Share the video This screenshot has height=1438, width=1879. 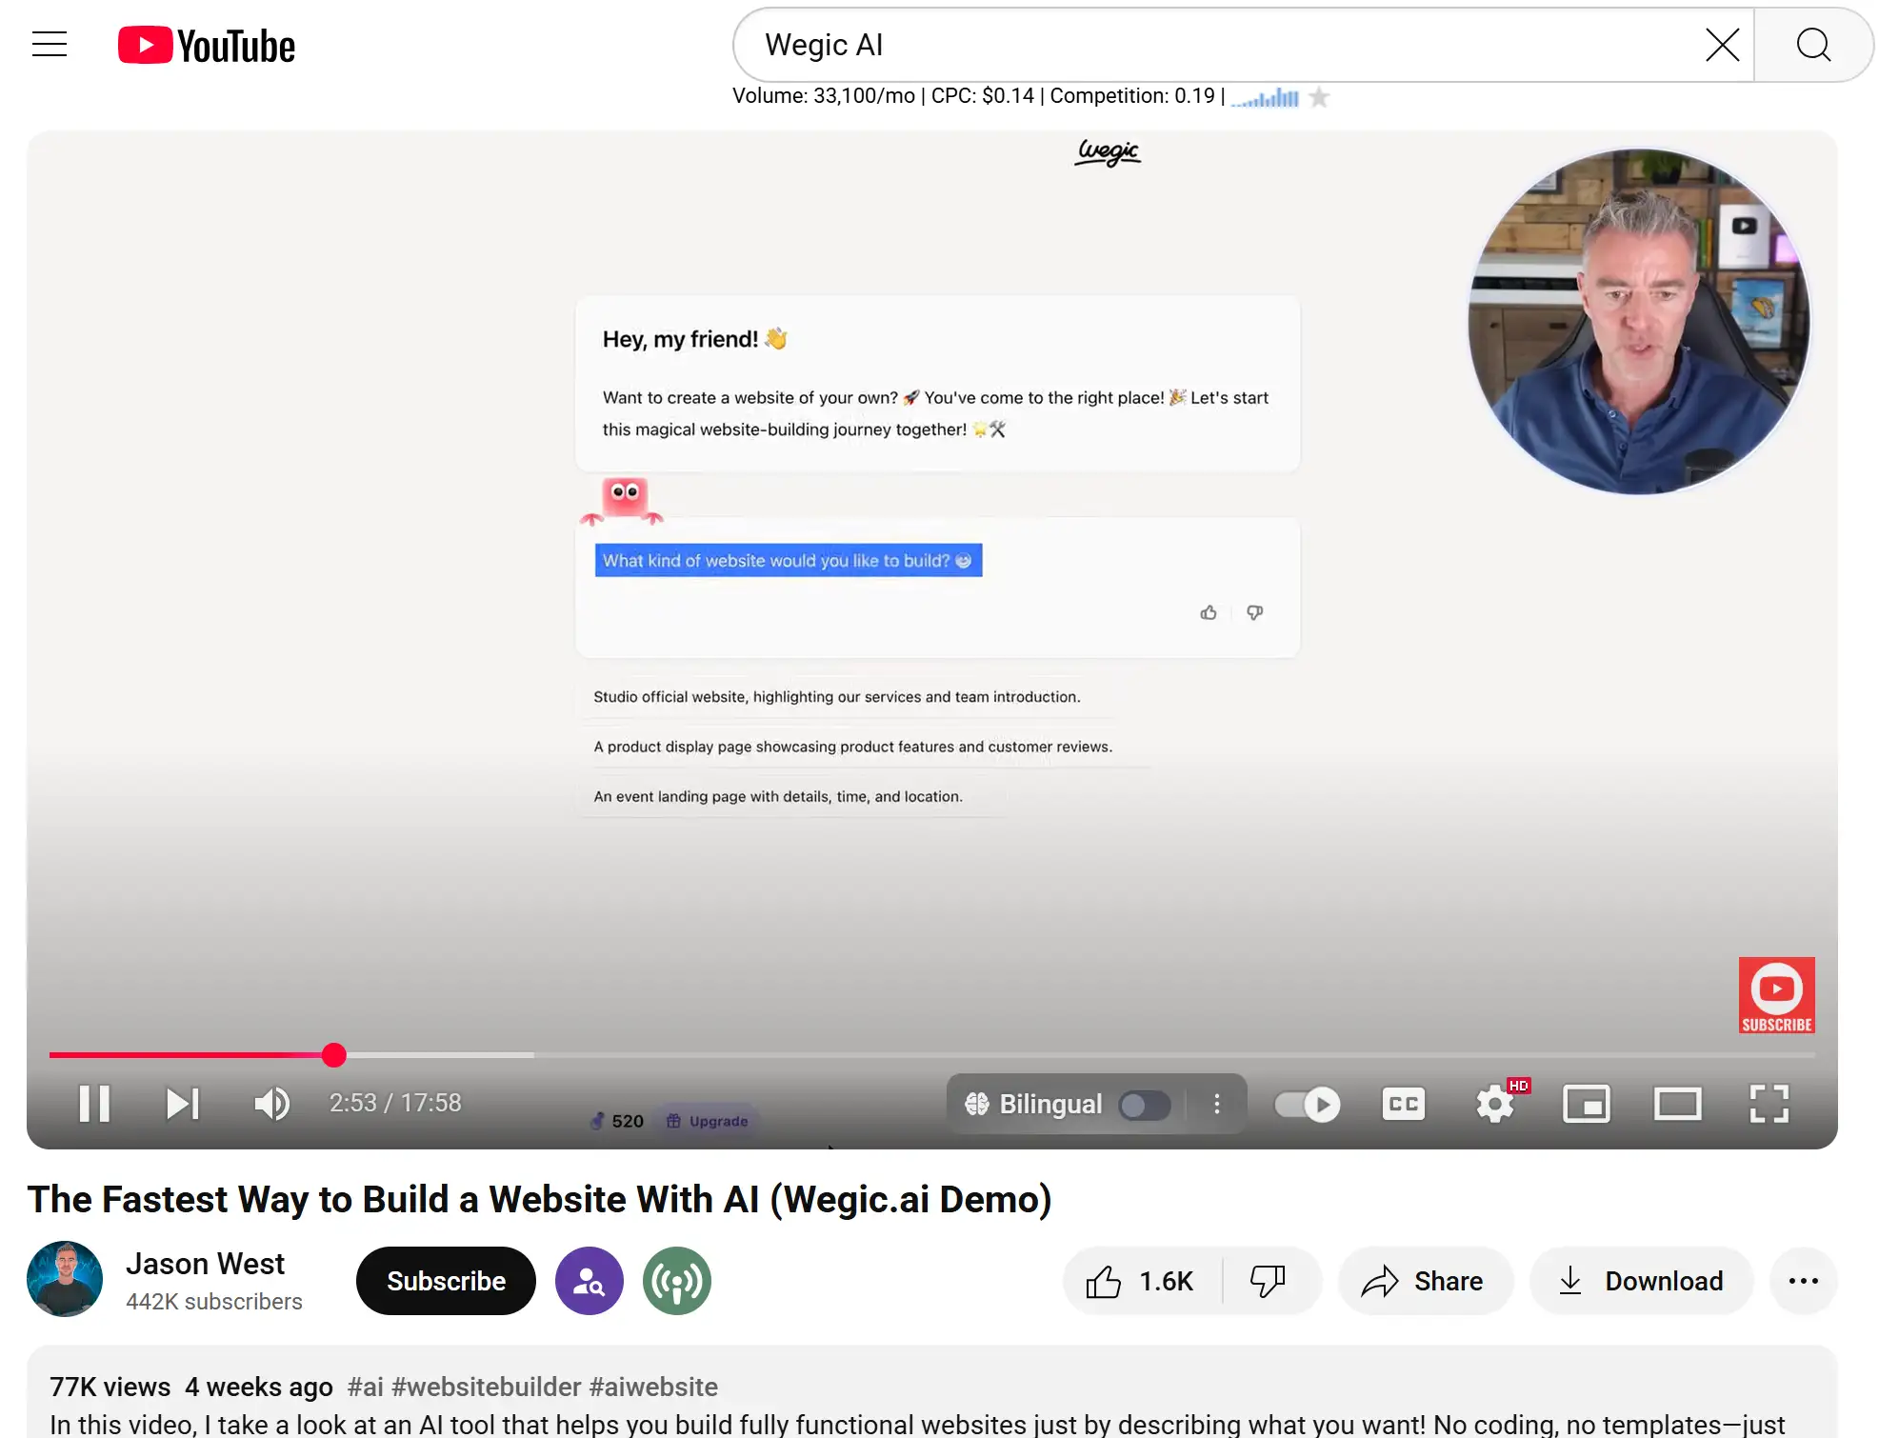coord(1425,1281)
